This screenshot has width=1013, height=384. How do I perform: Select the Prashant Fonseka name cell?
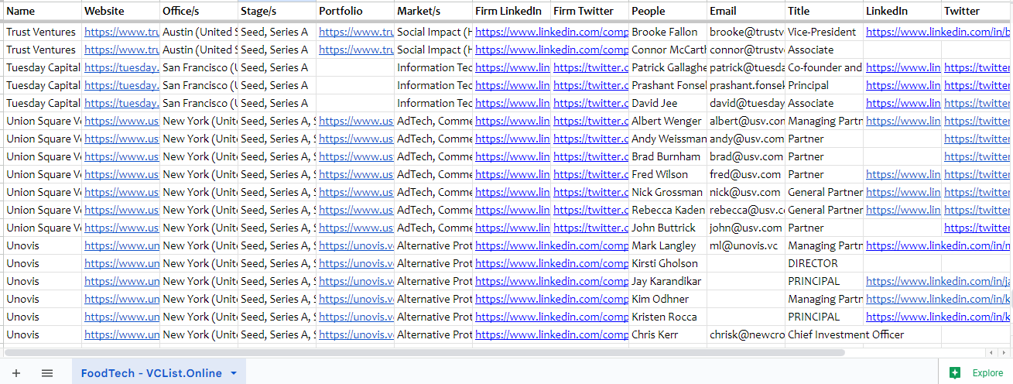[x=668, y=85]
